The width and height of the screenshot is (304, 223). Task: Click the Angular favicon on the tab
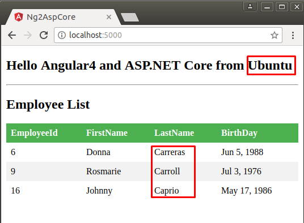(19, 17)
